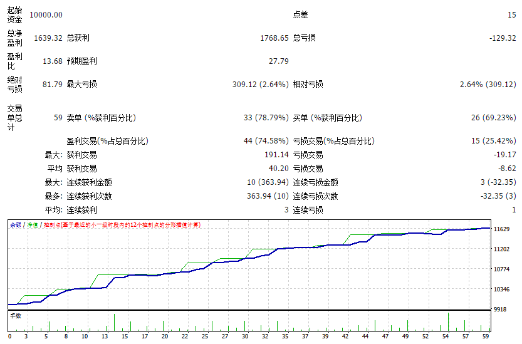Click the 11629 price axis label
Viewport: 522px width, 344px height.
tap(502, 229)
